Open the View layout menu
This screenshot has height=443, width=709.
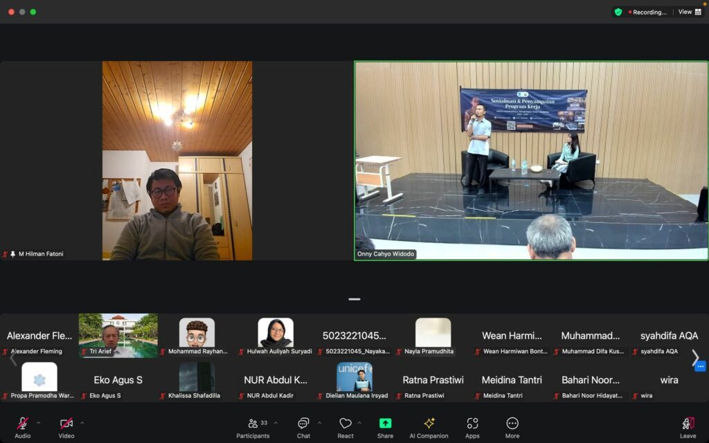coord(690,12)
